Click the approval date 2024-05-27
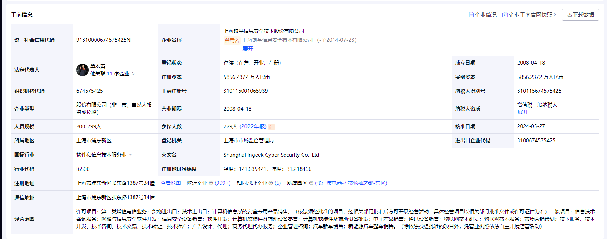The image size is (607, 239). (x=531, y=126)
